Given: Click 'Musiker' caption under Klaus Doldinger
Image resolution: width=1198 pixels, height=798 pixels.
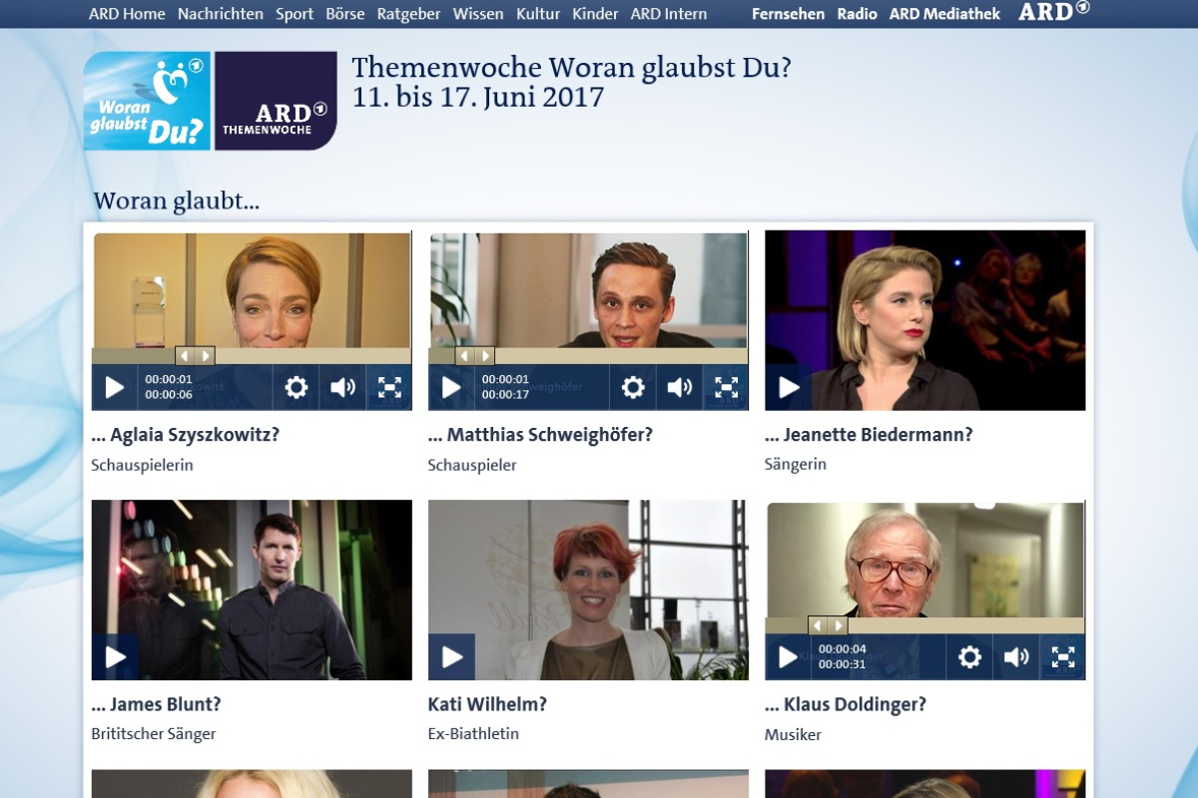Looking at the screenshot, I should (x=794, y=735).
